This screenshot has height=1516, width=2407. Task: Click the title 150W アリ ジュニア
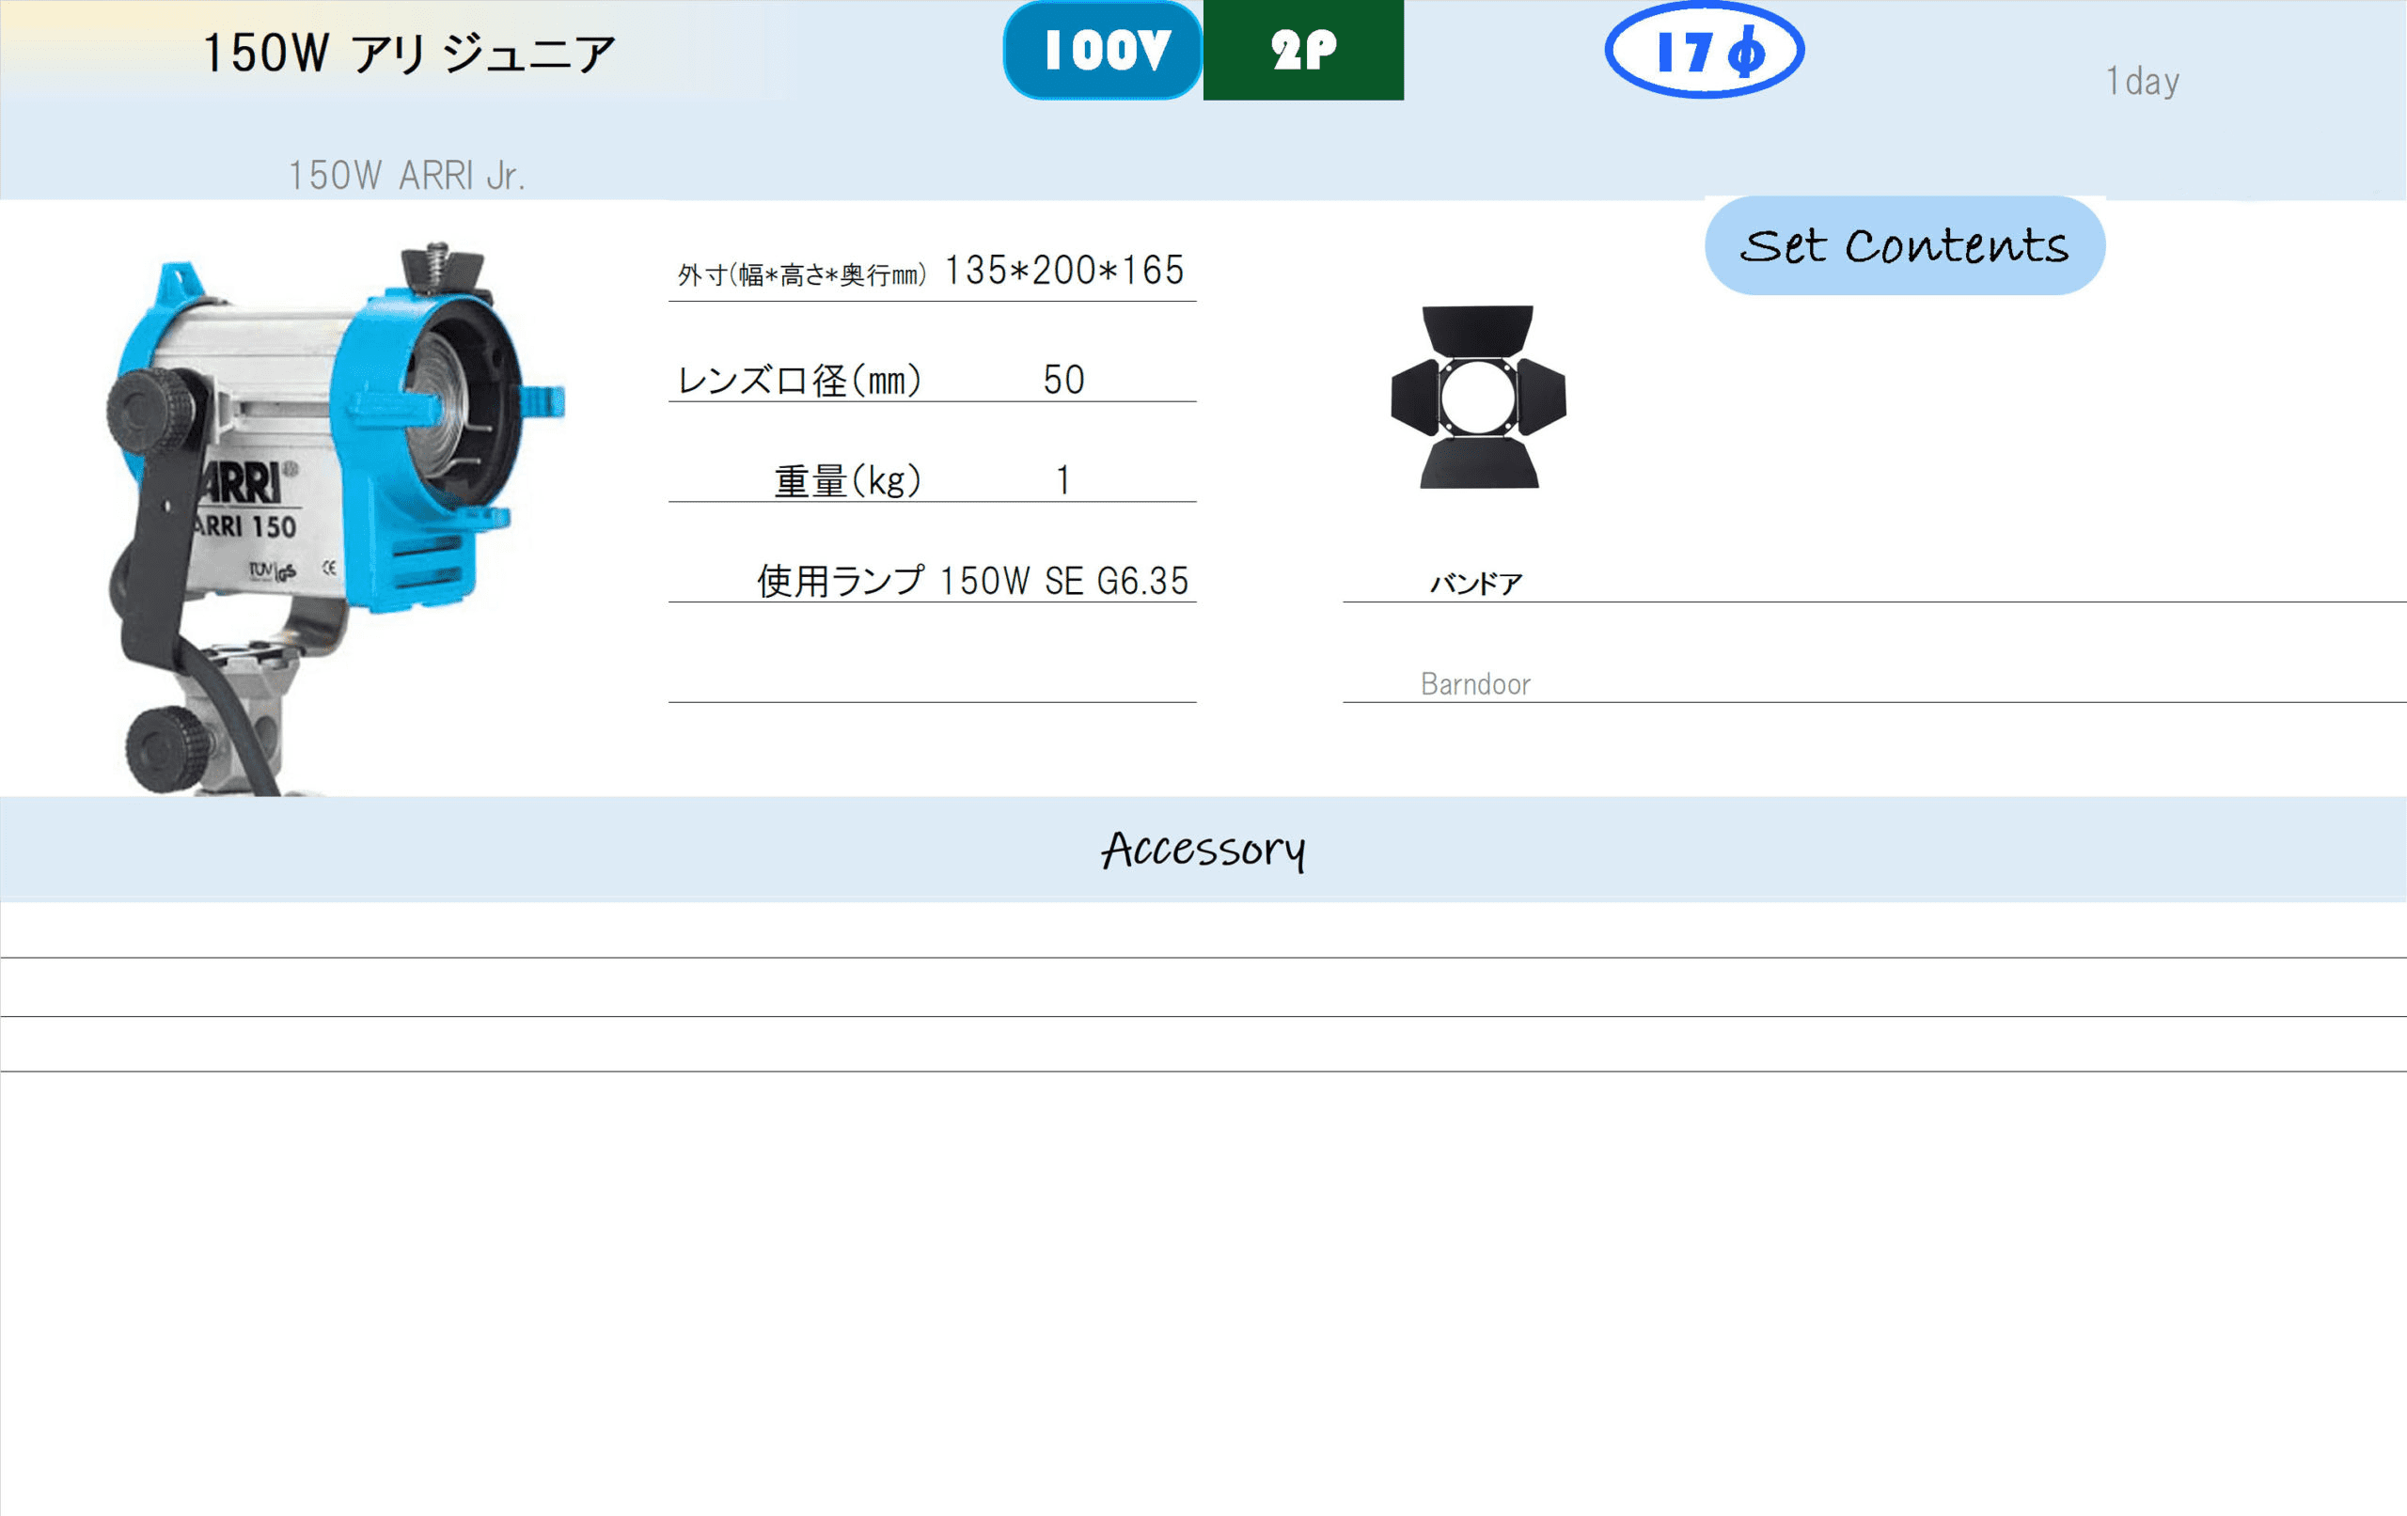(x=409, y=53)
